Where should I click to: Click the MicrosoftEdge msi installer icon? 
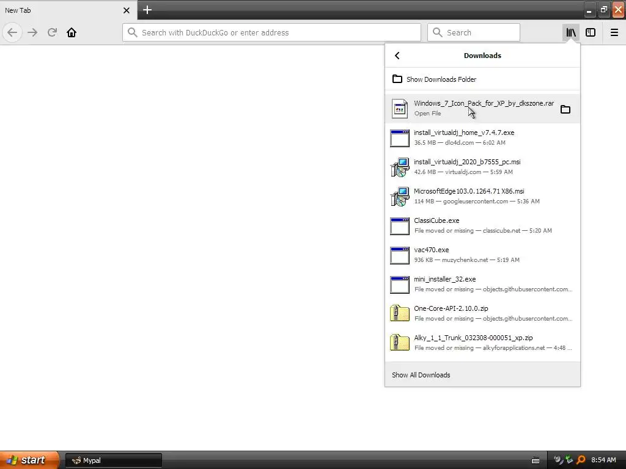(x=400, y=197)
